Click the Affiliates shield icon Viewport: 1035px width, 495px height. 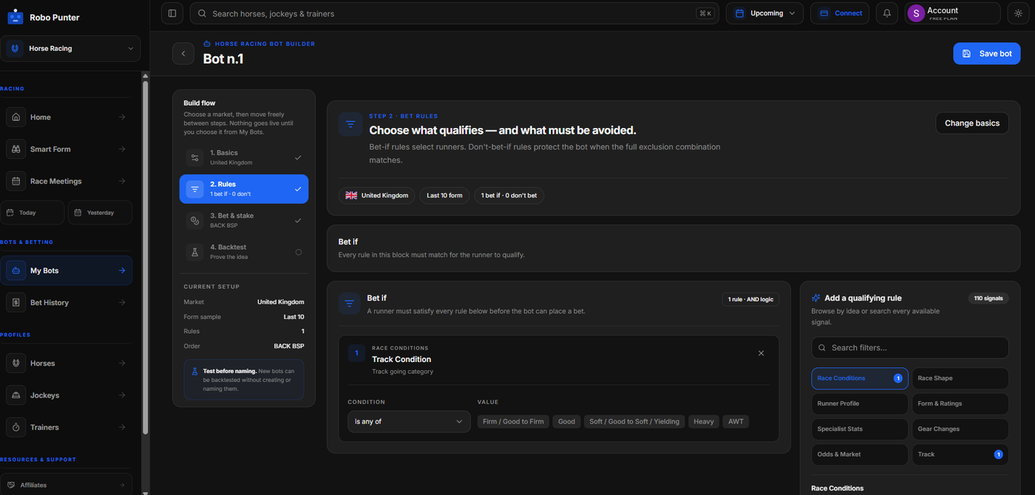point(11,485)
